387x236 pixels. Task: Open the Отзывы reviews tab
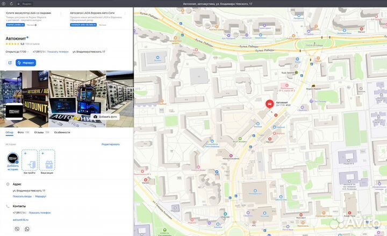[x=39, y=132]
